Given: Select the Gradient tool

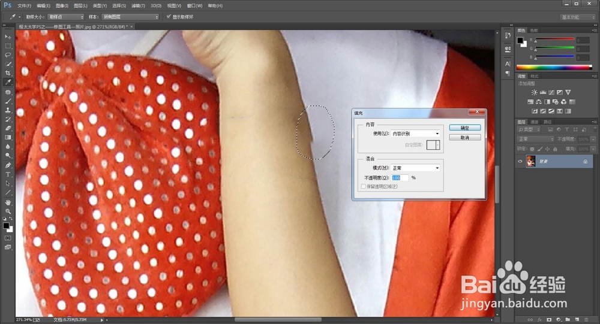Looking at the screenshot, I should tap(8, 138).
